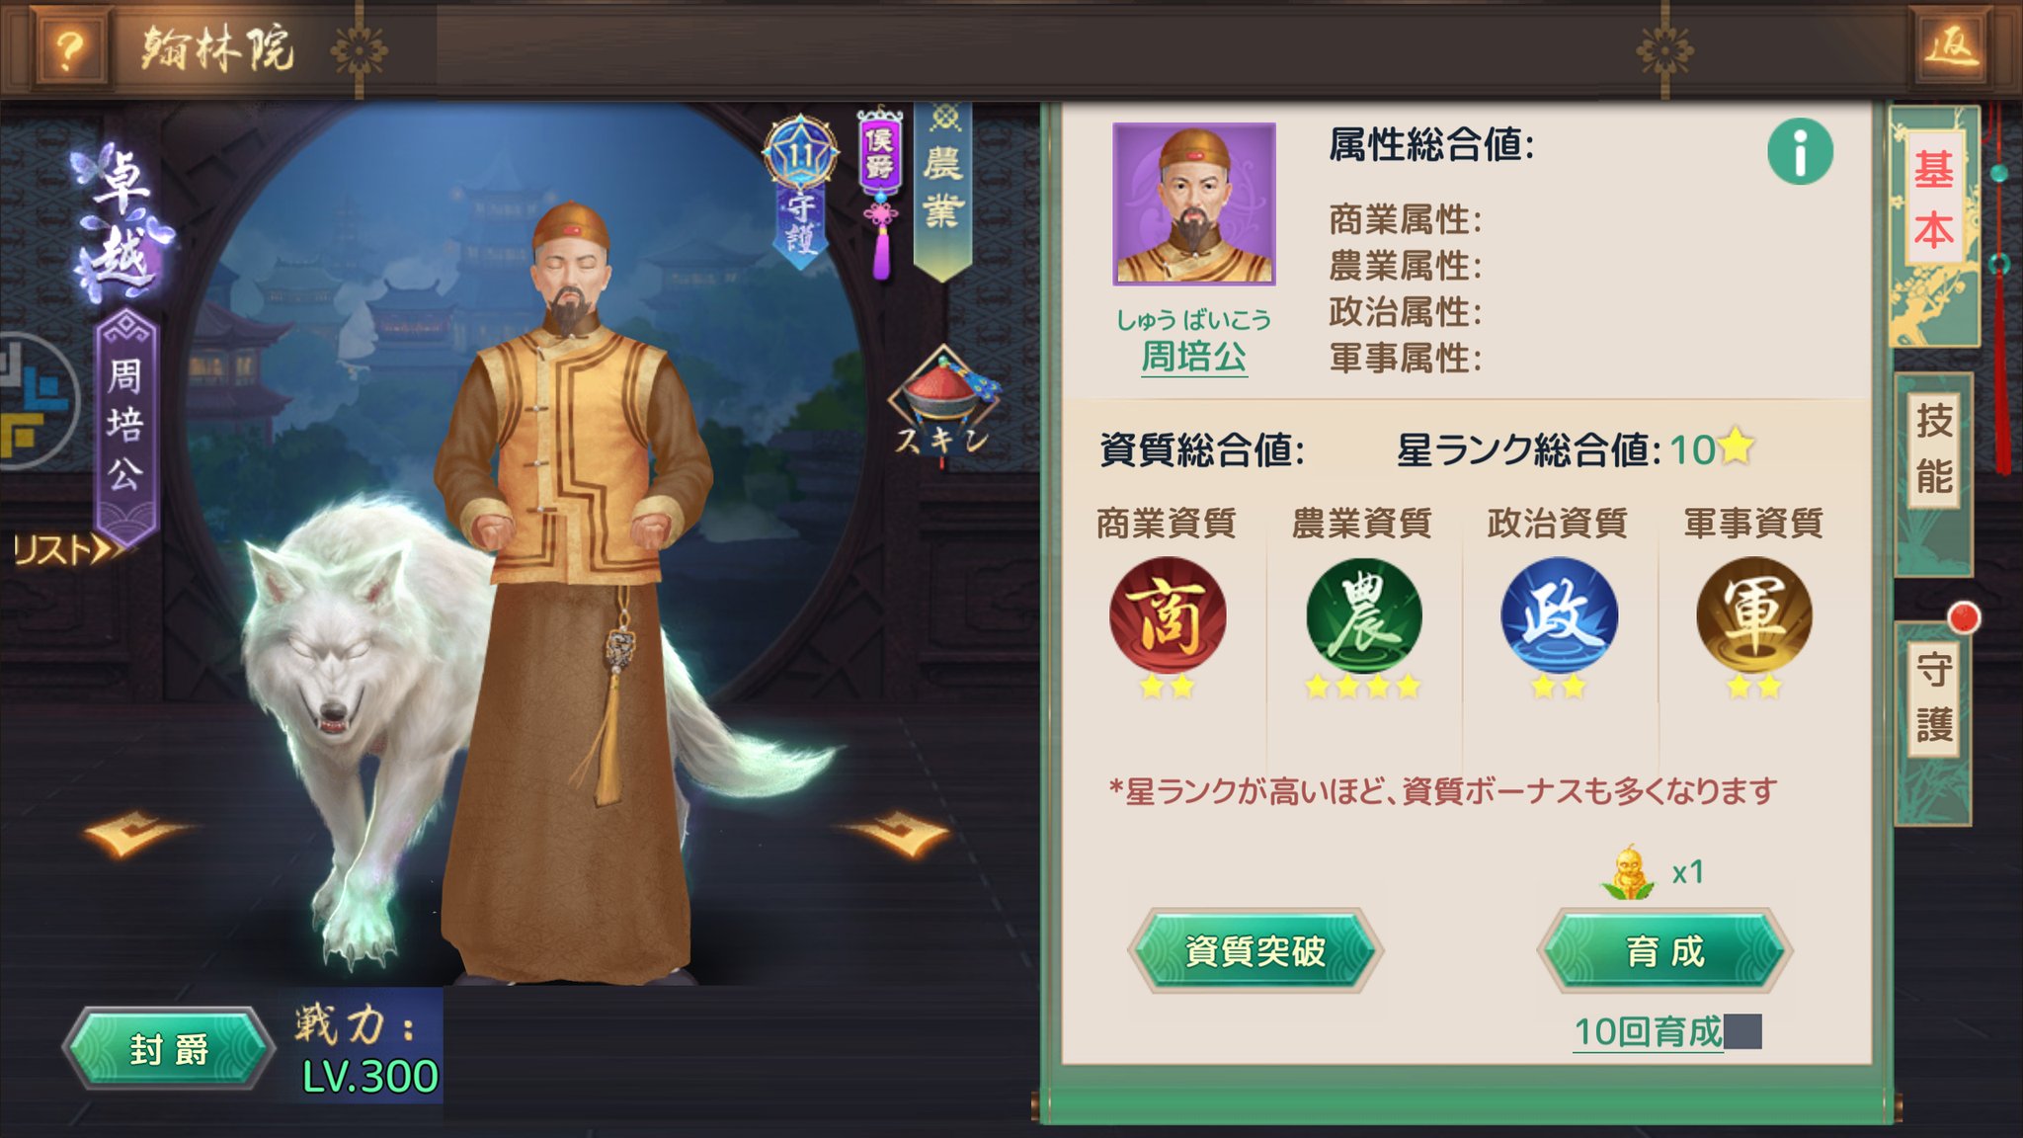The height and width of the screenshot is (1138, 2023).
Task: Select the brown 軍 military aptitude icon
Action: tap(1754, 616)
